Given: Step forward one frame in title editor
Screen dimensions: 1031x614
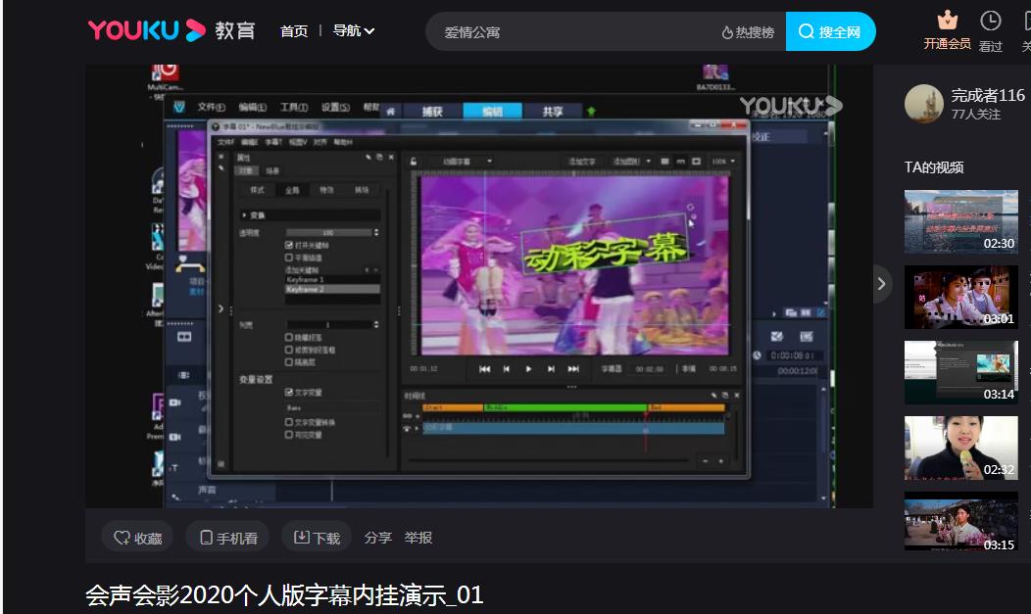Looking at the screenshot, I should (551, 369).
